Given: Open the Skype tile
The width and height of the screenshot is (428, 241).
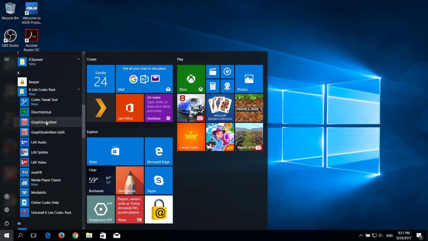Looking at the screenshot, I should click(159, 180).
